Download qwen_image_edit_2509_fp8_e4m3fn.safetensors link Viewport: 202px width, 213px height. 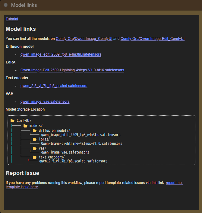[x=61, y=54]
